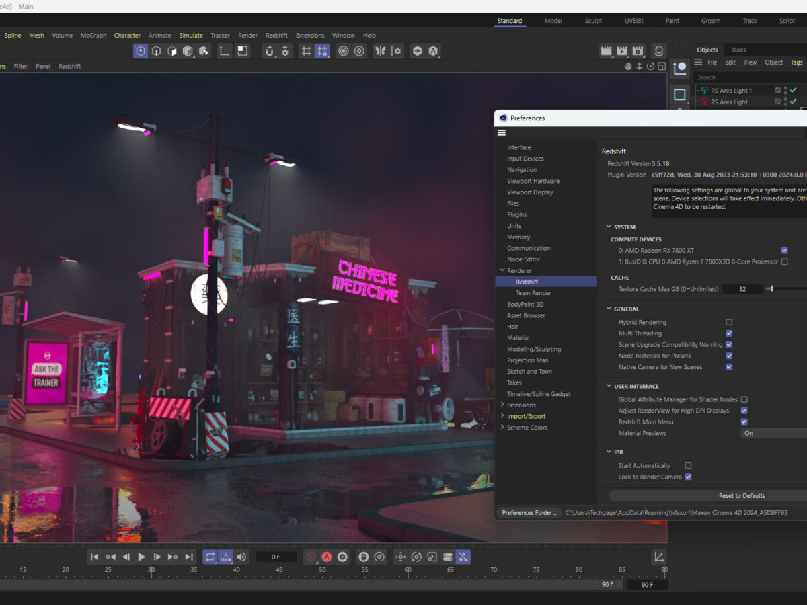Open the Material Previews dropdown
The height and width of the screenshot is (605, 807).
tap(773, 434)
